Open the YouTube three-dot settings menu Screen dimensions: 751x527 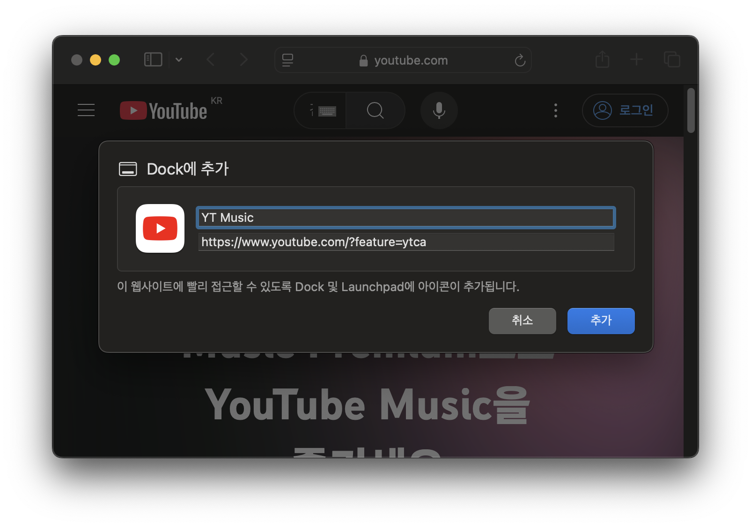click(556, 110)
